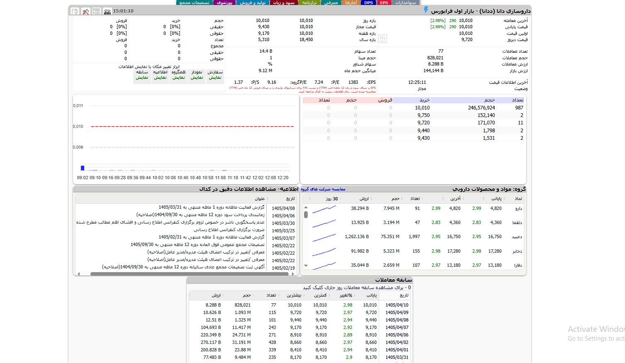Open the مقایسه شرکت های گروه link
The image size is (625, 363).
coord(323,189)
